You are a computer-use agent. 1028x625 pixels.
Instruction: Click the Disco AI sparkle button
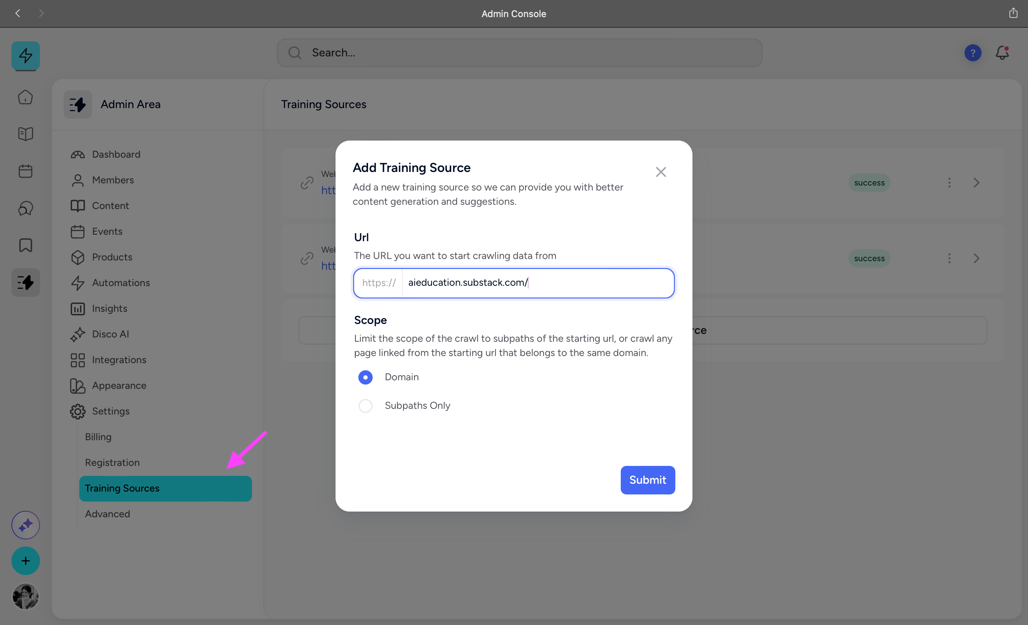coord(25,525)
